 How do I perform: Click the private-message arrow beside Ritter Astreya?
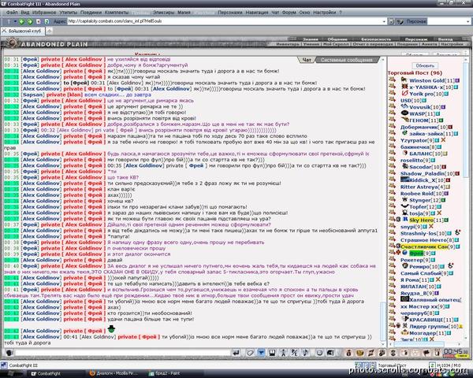[x=392, y=187]
